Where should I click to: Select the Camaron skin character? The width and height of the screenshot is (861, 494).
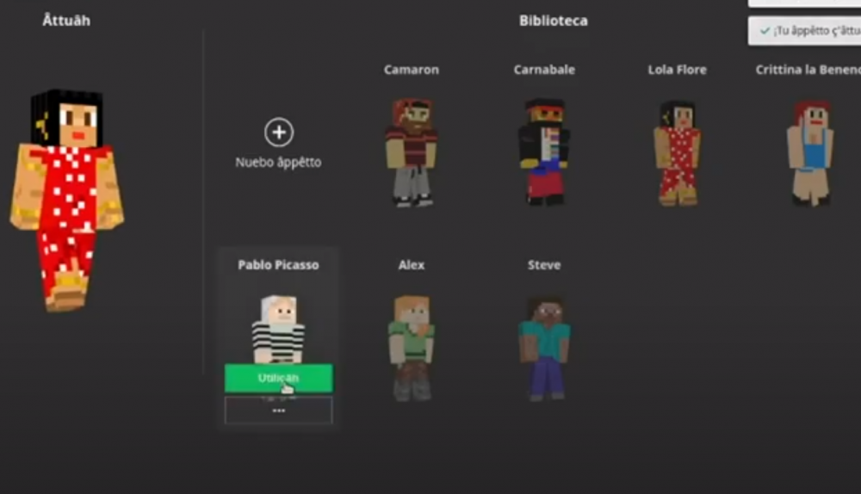coord(411,152)
